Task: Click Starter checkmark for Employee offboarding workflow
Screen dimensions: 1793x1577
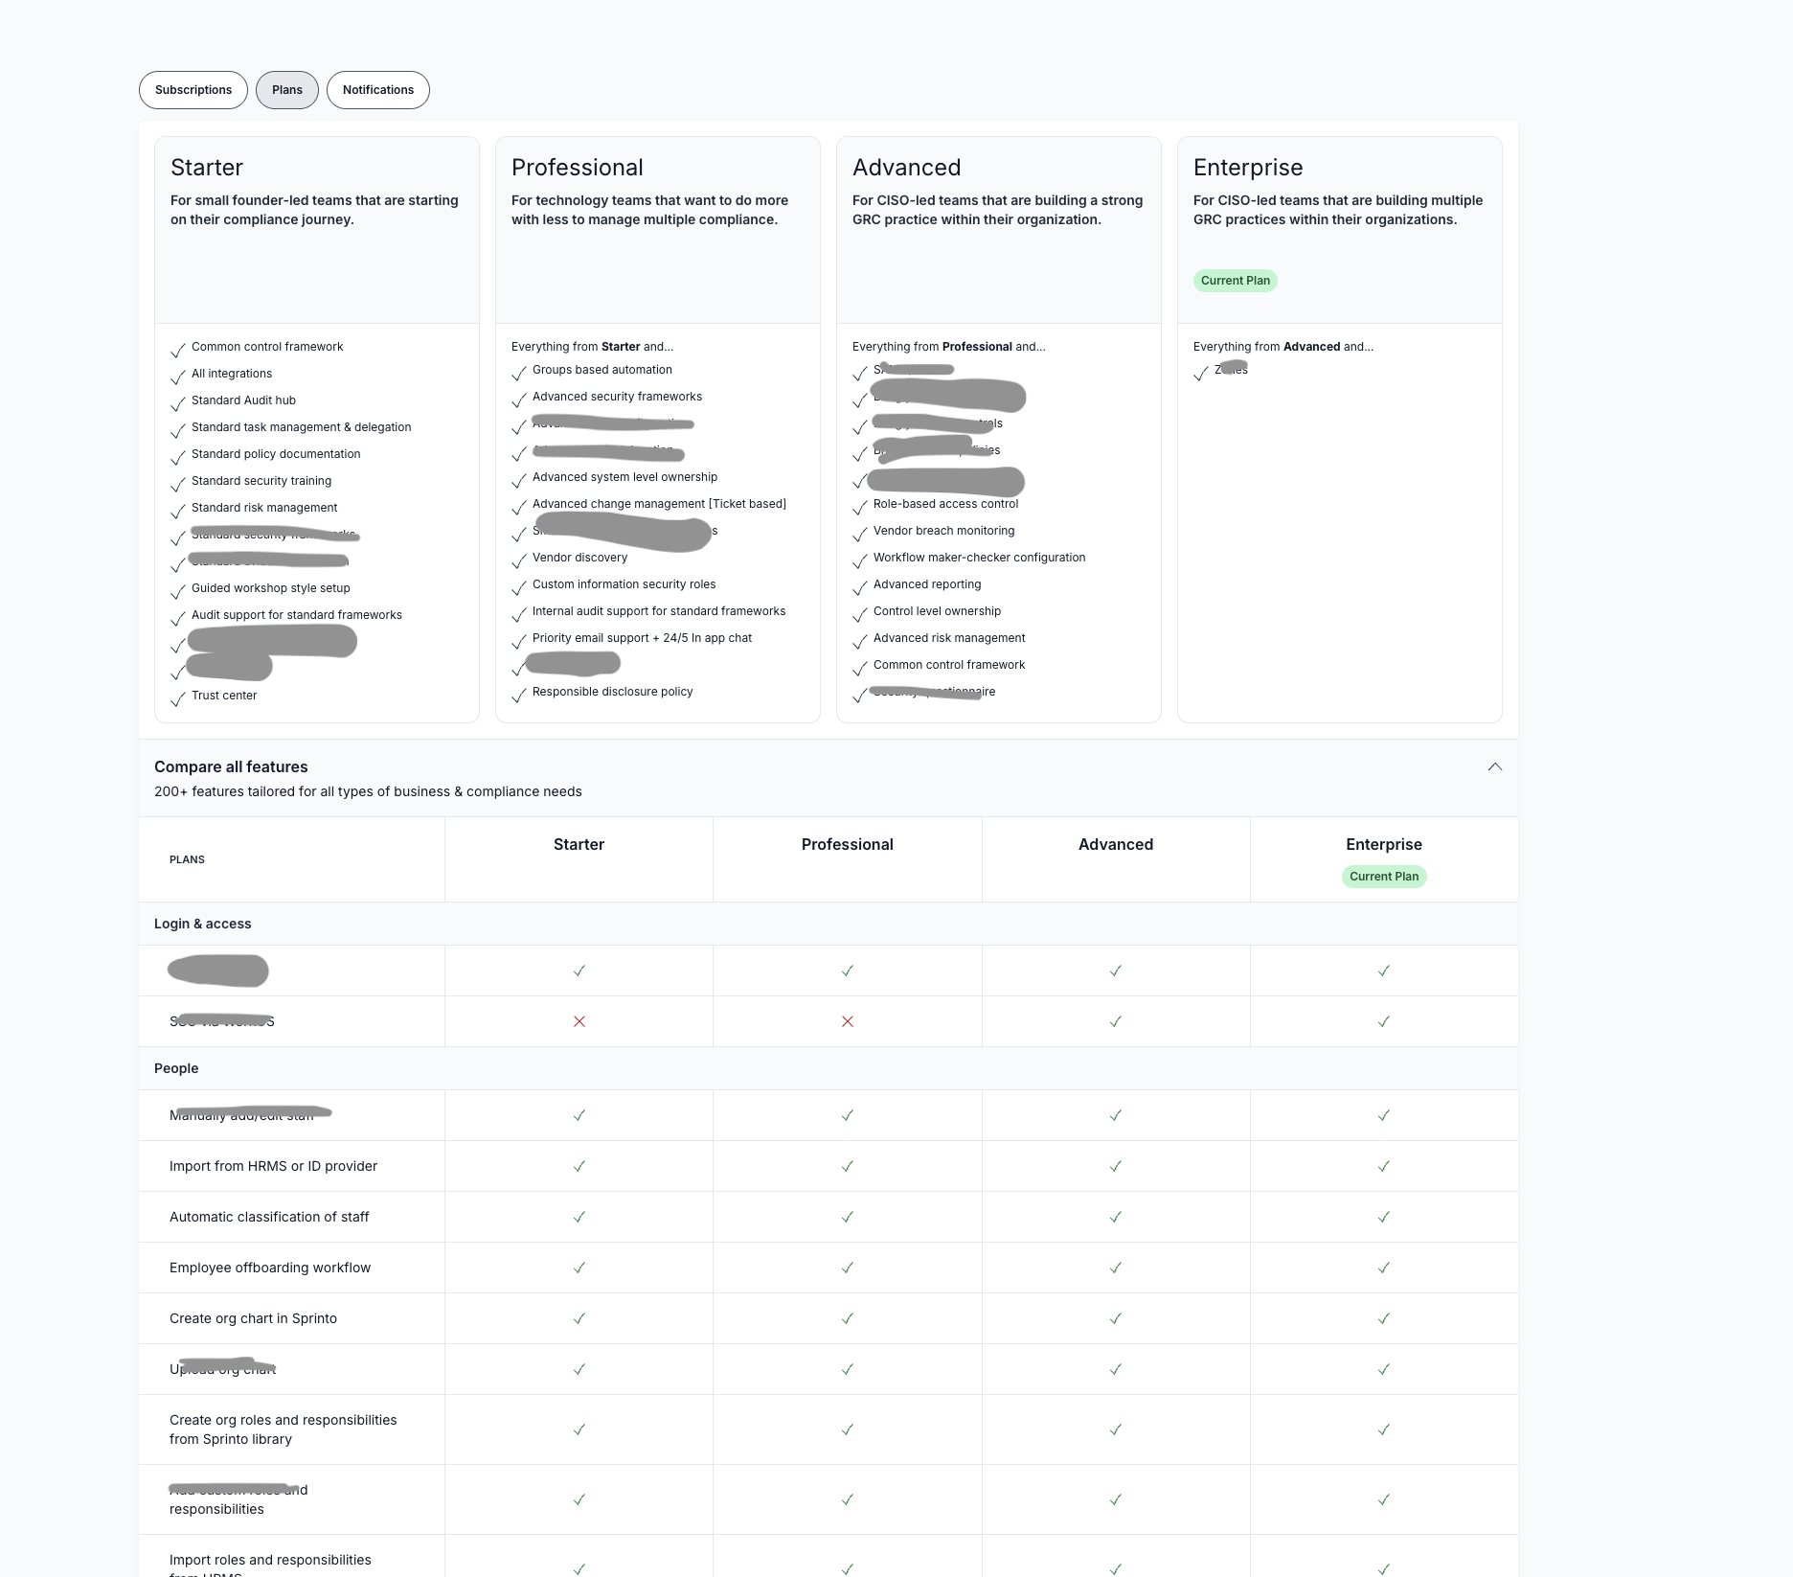Action: coord(579,1268)
